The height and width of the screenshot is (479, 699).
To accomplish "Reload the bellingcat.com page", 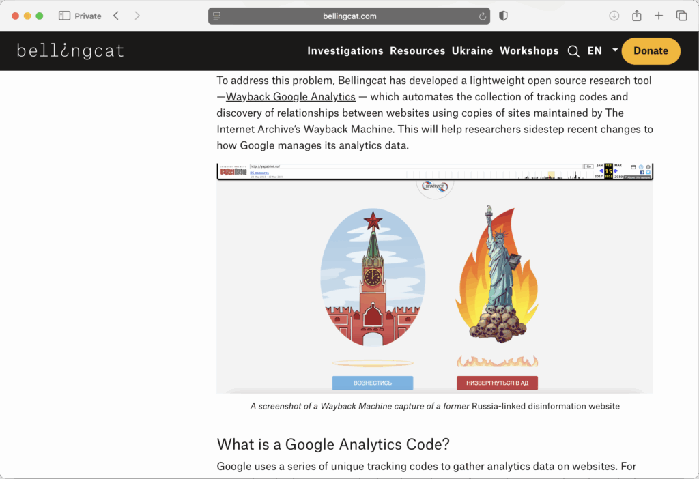I will pyautogui.click(x=483, y=16).
